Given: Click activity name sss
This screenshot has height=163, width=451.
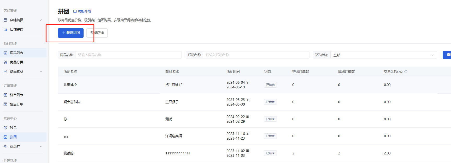Looking at the screenshot, I should tap(66, 136).
